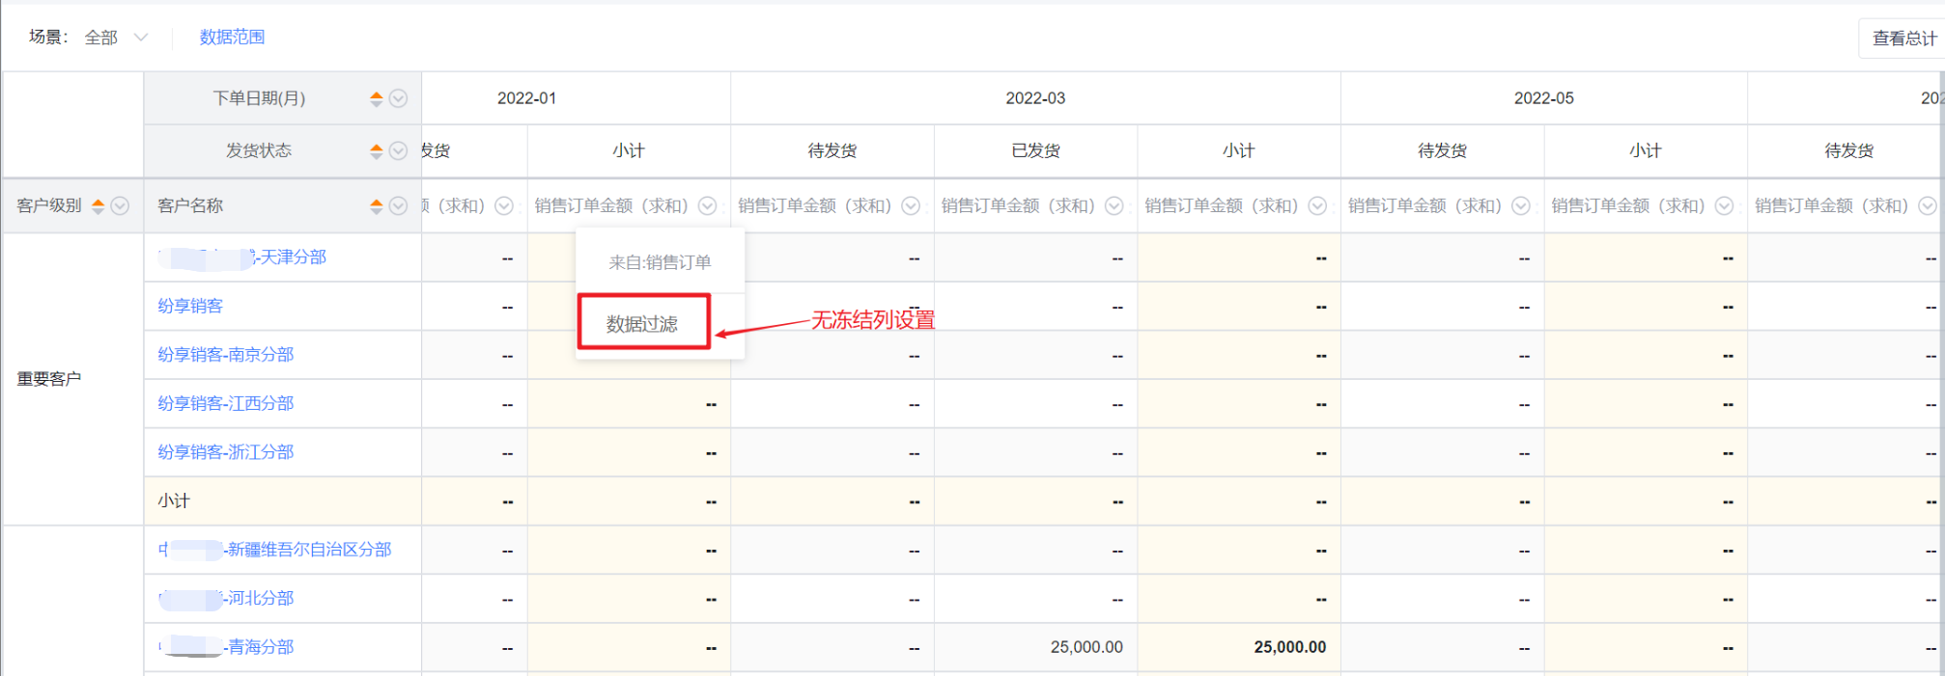Open dropdown of 2022-05 小计 销售订单金额 column
Image resolution: width=1945 pixels, height=676 pixels.
coord(1724,205)
